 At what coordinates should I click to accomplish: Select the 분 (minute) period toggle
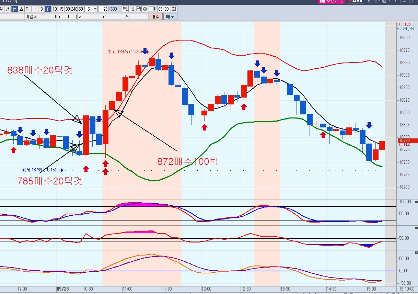pos(14,9)
